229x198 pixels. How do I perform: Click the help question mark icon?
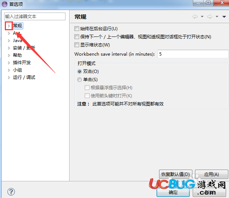tap(11, 192)
